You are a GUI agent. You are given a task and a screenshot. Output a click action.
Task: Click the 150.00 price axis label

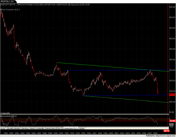click(172, 91)
